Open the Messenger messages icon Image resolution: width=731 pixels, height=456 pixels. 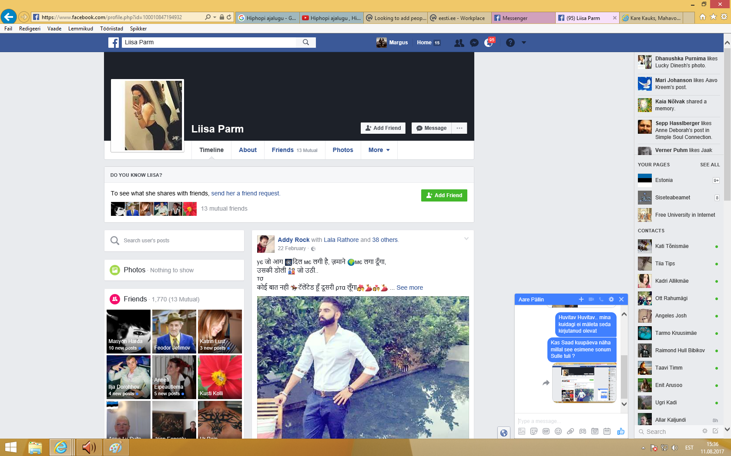click(474, 43)
